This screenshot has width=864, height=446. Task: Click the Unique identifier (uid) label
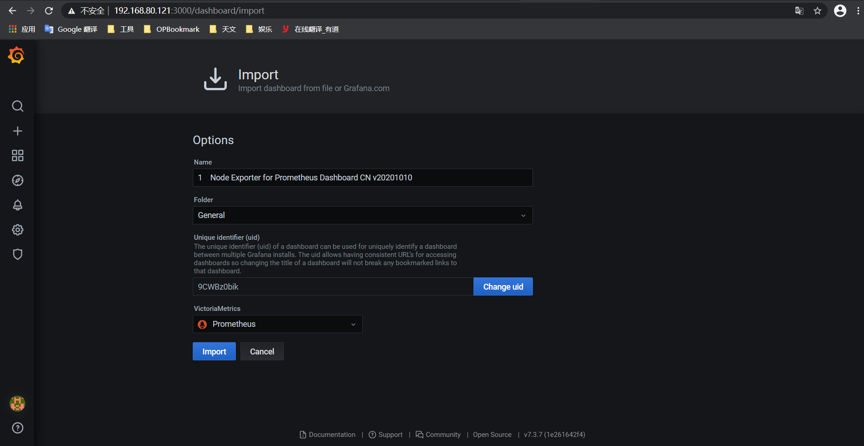tap(227, 237)
